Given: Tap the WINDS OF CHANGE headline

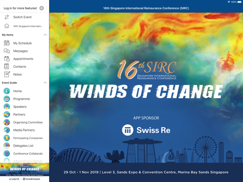Looking at the screenshot, I should 146,91.
